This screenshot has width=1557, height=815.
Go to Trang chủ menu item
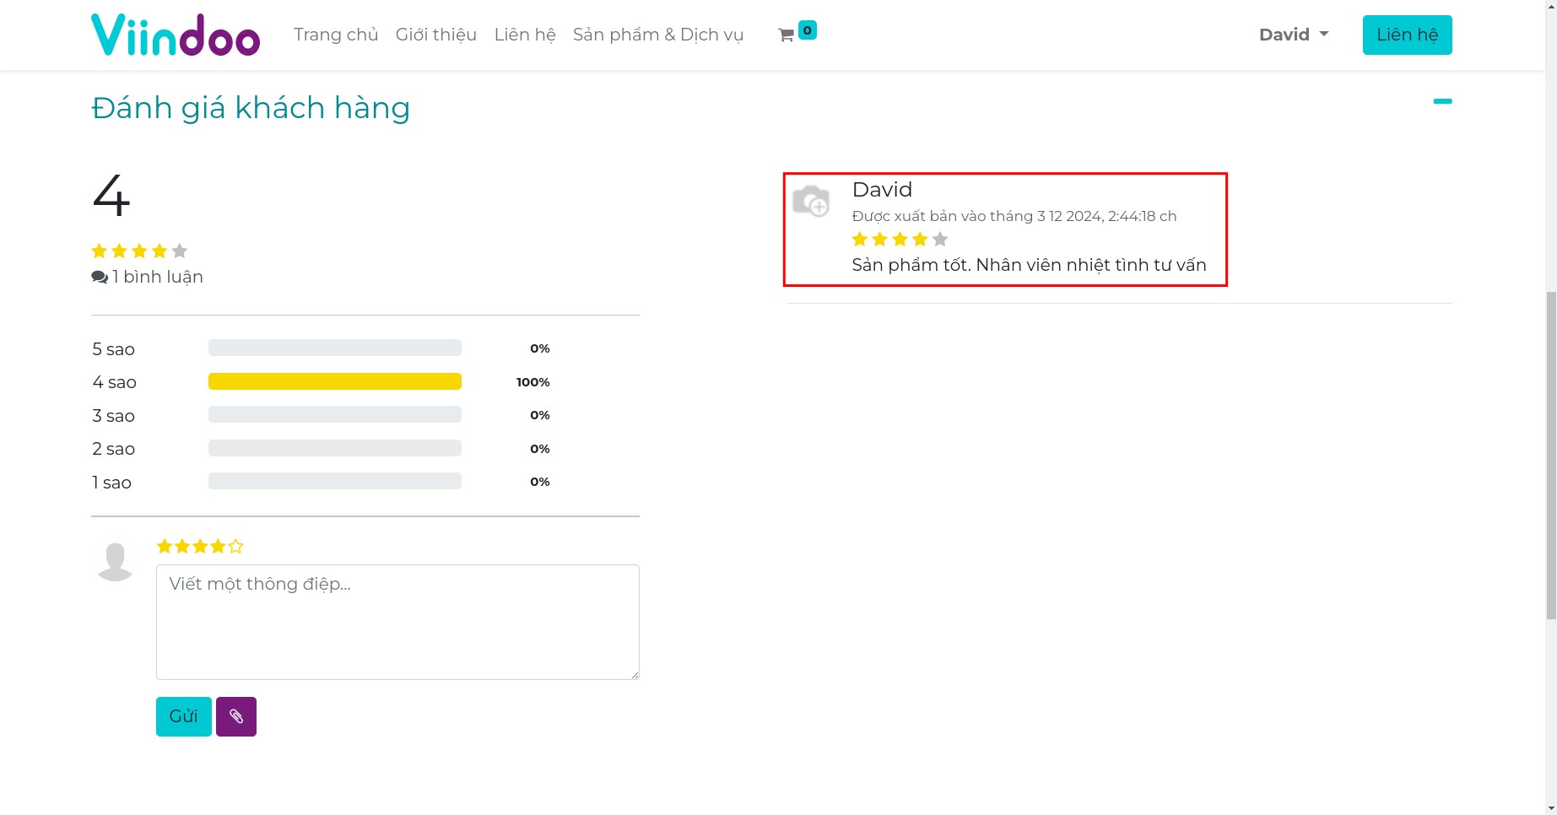point(336,35)
